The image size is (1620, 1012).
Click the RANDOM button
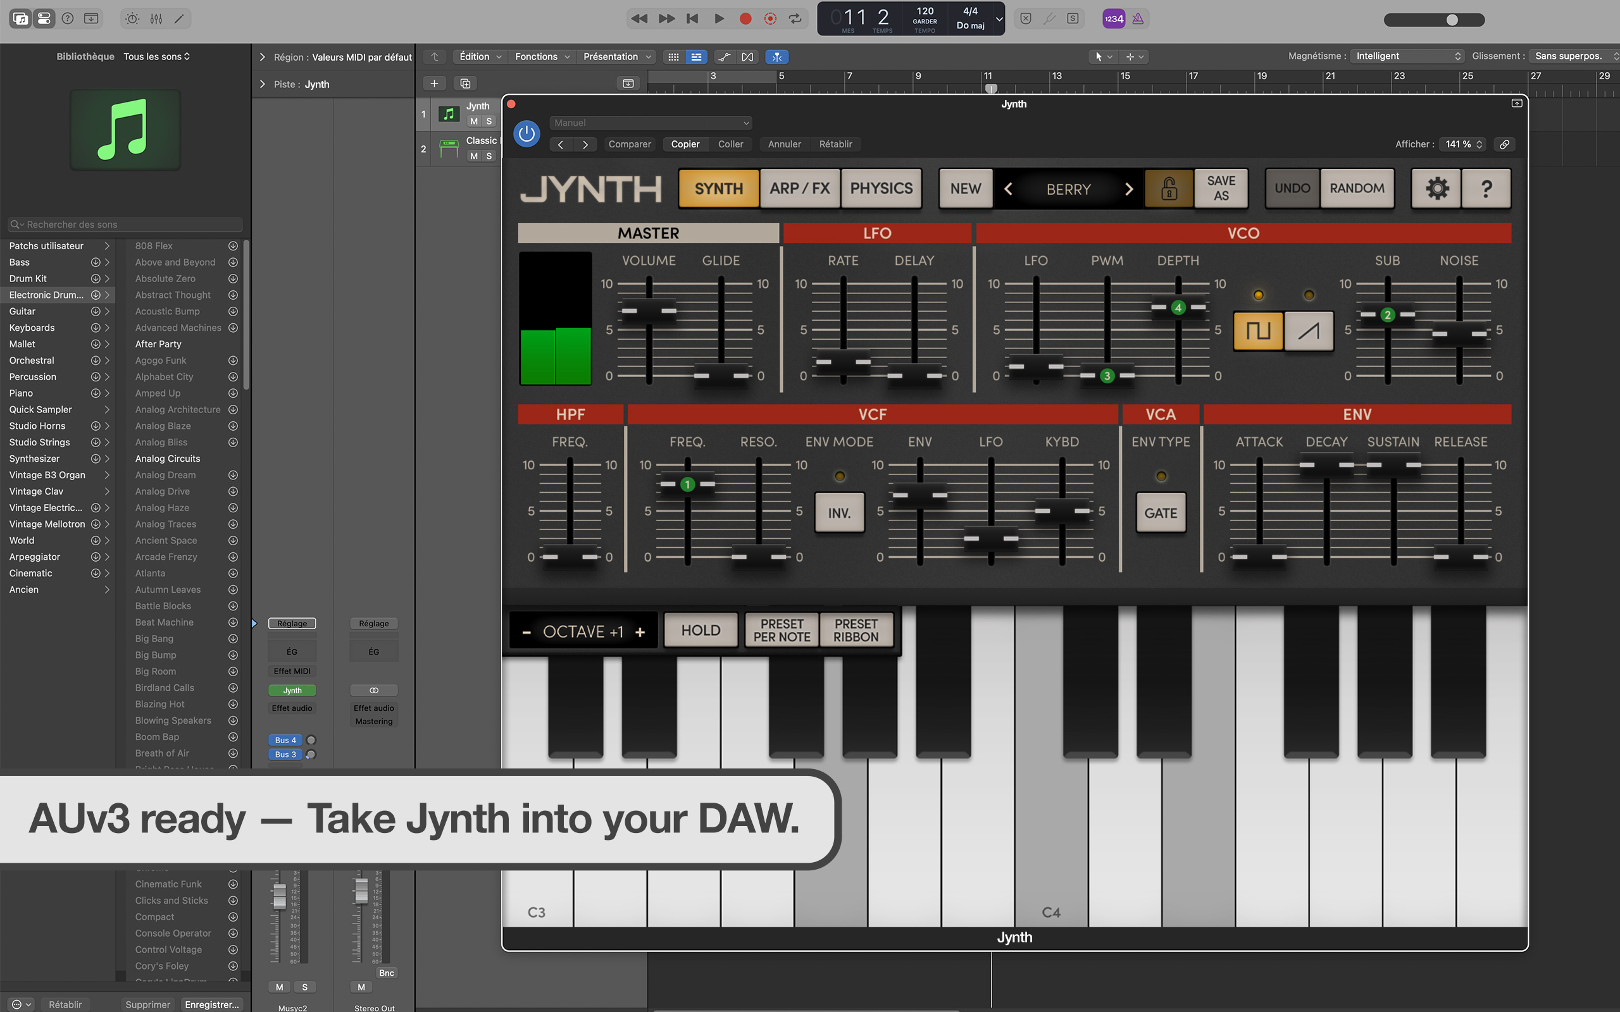tap(1357, 188)
